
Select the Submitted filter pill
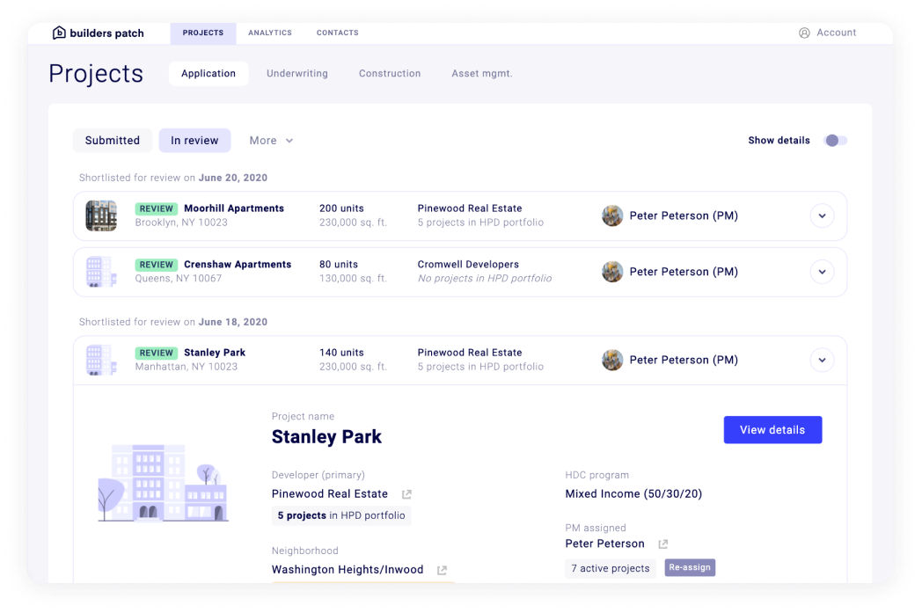pos(112,140)
